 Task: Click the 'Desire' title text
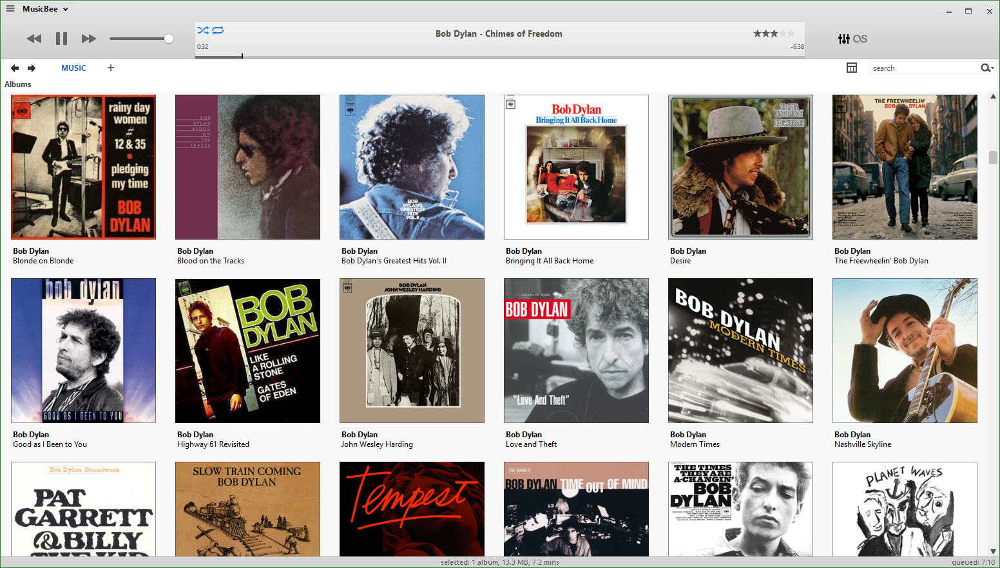pos(680,261)
